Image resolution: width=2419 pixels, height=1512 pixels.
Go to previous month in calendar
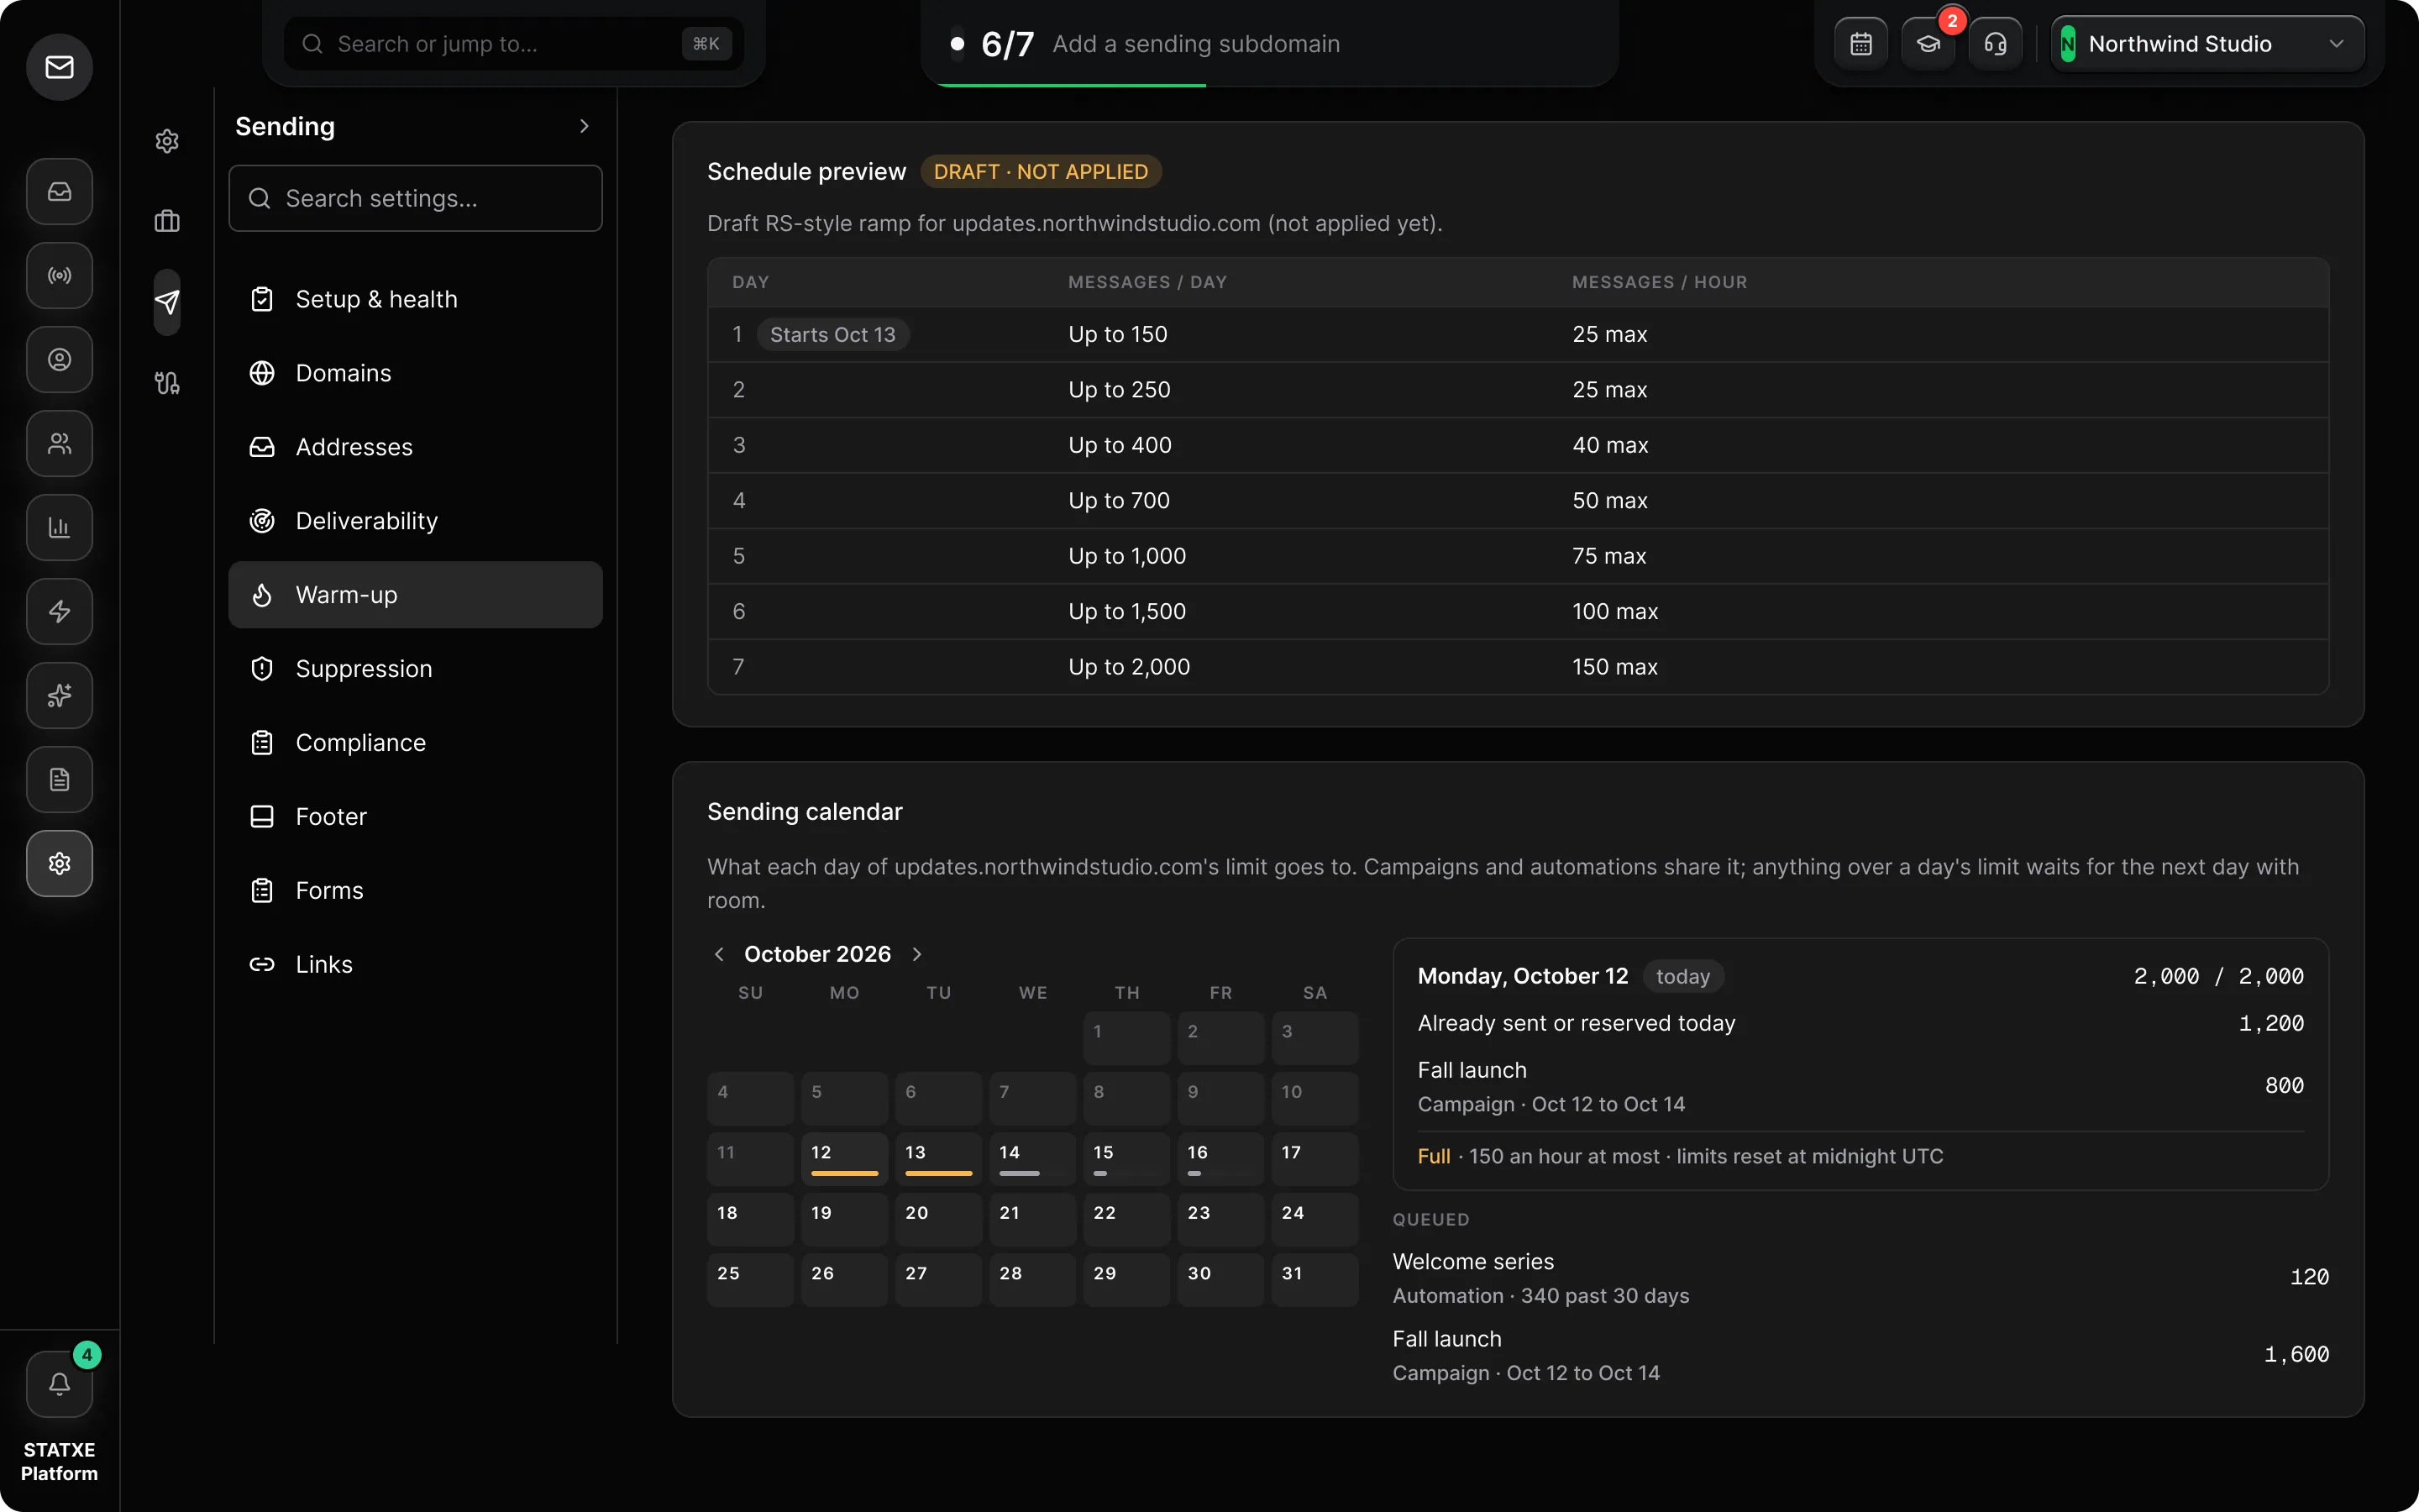[x=719, y=954]
